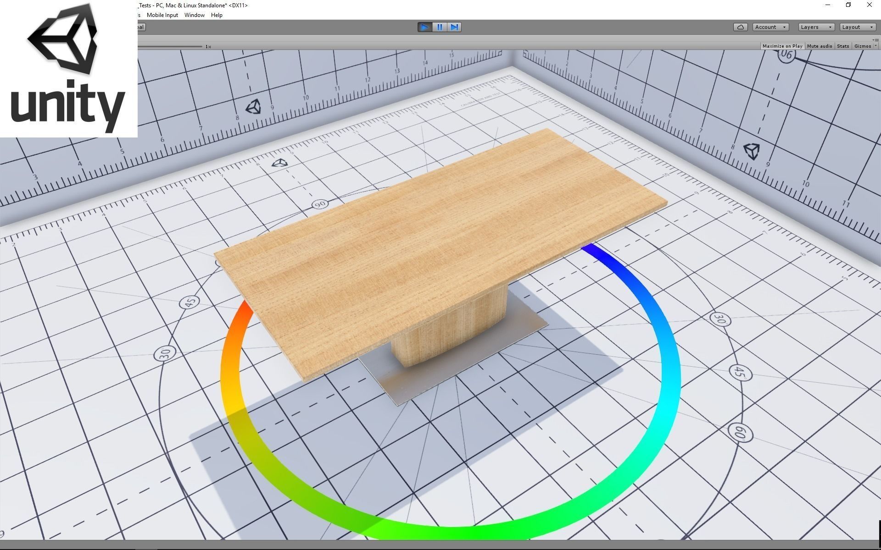Adjust the Game view scale slider
Image resolution: width=881 pixels, height=550 pixels.
coord(170,46)
